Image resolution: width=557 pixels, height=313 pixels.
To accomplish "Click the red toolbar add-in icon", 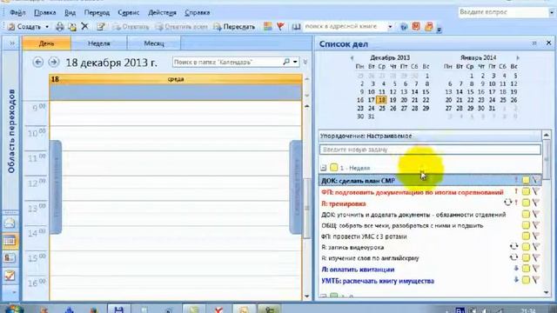I will (416, 26).
